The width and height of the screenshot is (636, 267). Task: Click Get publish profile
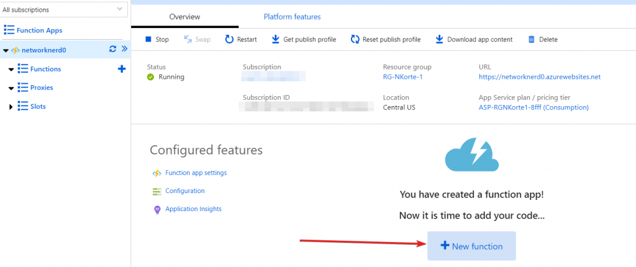pyautogui.click(x=304, y=39)
